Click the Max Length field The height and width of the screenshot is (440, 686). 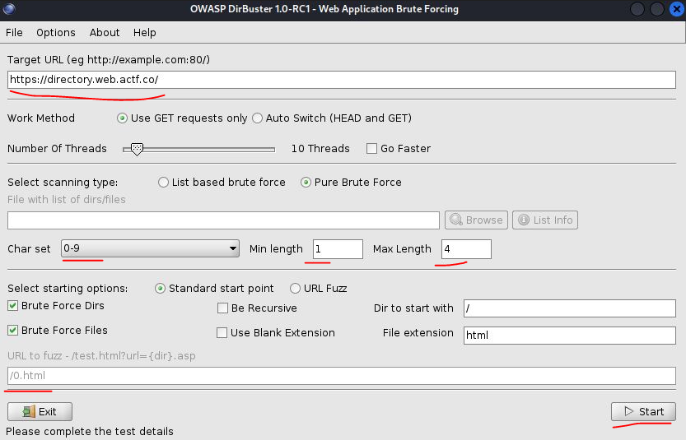466,249
